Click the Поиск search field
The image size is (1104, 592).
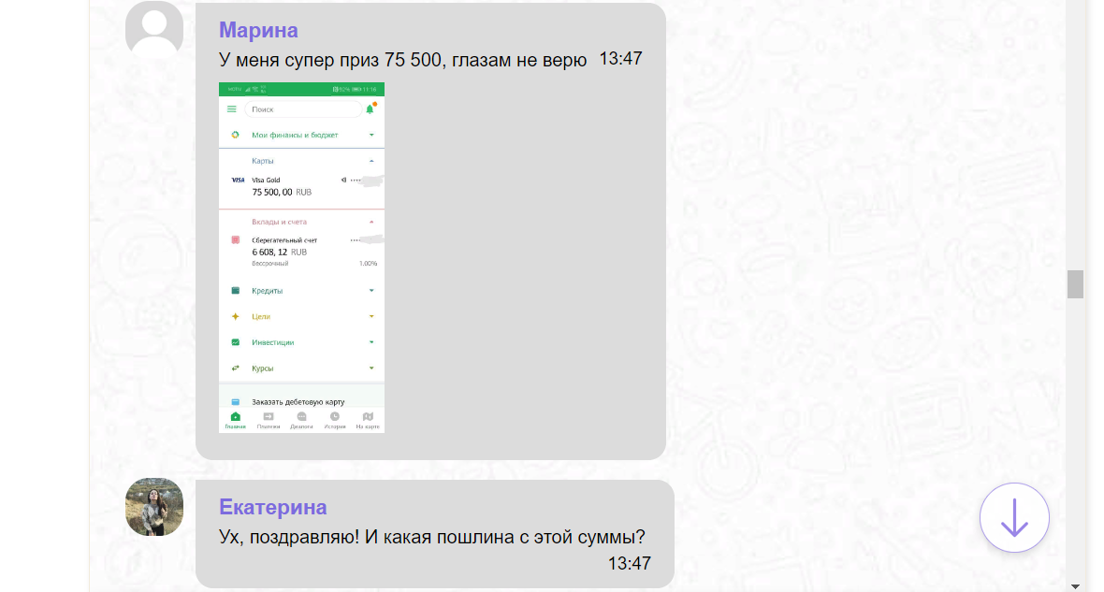(x=302, y=109)
